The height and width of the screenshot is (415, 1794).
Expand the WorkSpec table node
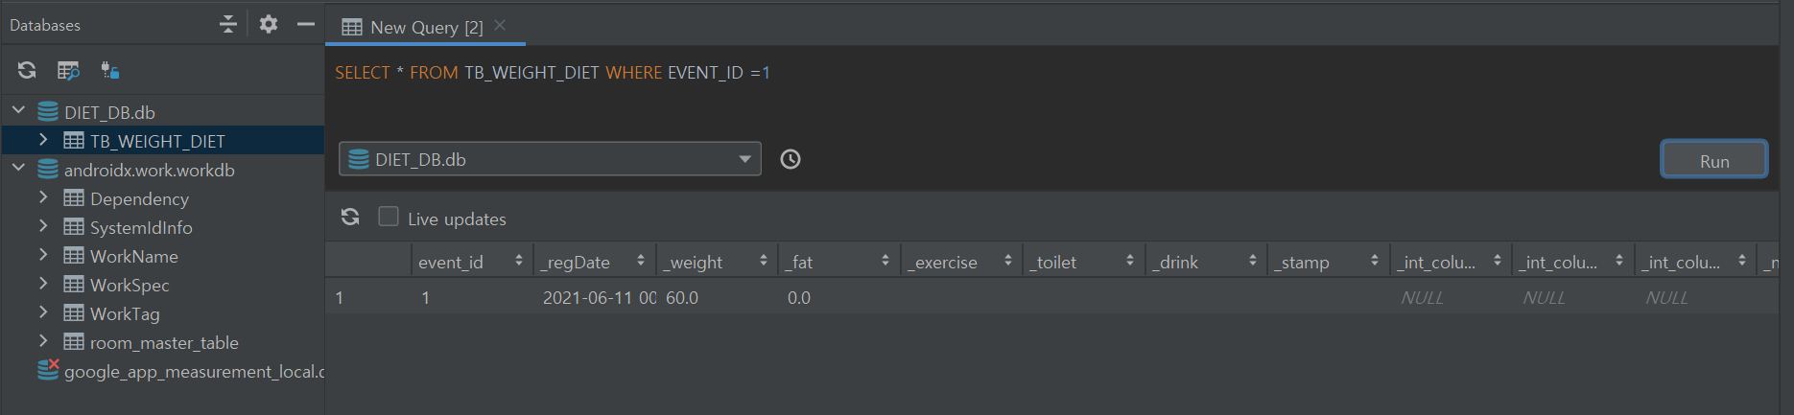pos(43,284)
